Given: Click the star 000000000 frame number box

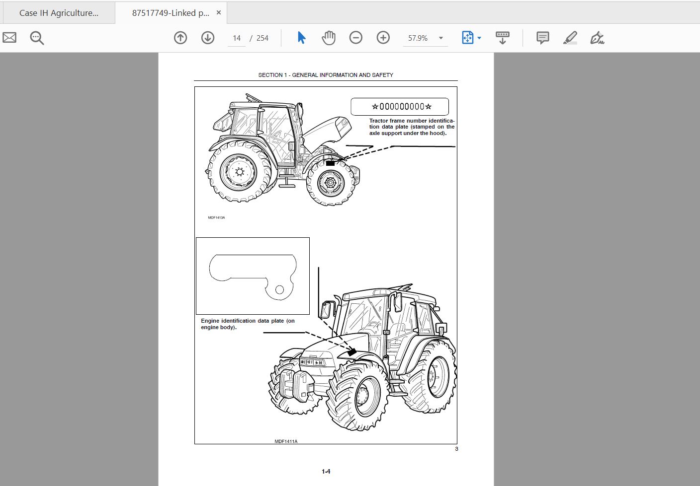Looking at the screenshot, I should (x=400, y=107).
